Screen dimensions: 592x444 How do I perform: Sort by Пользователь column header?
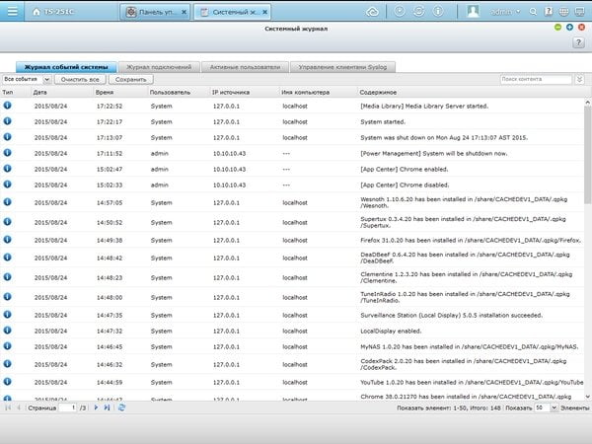179,92
